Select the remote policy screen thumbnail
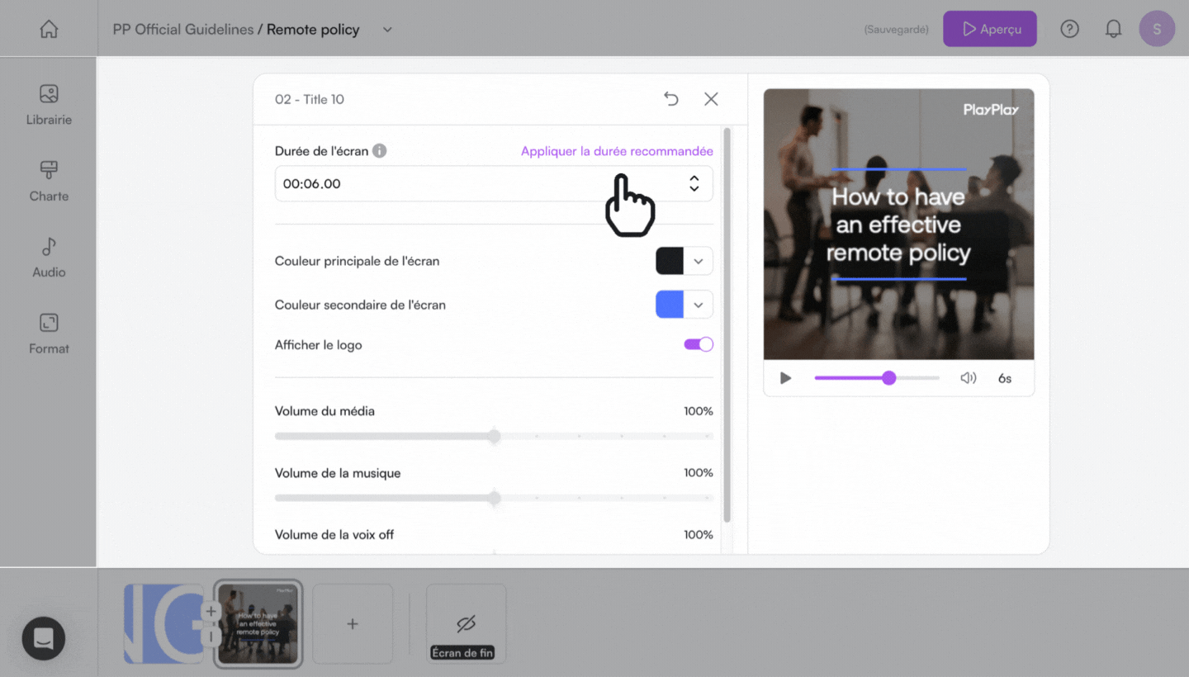This screenshot has height=677, width=1189. point(258,623)
